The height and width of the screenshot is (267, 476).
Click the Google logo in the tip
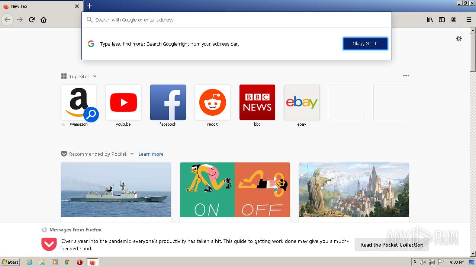coord(91,44)
